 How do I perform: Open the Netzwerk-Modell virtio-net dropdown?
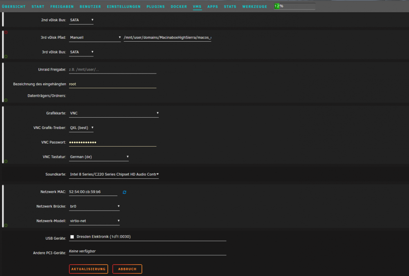click(x=94, y=221)
